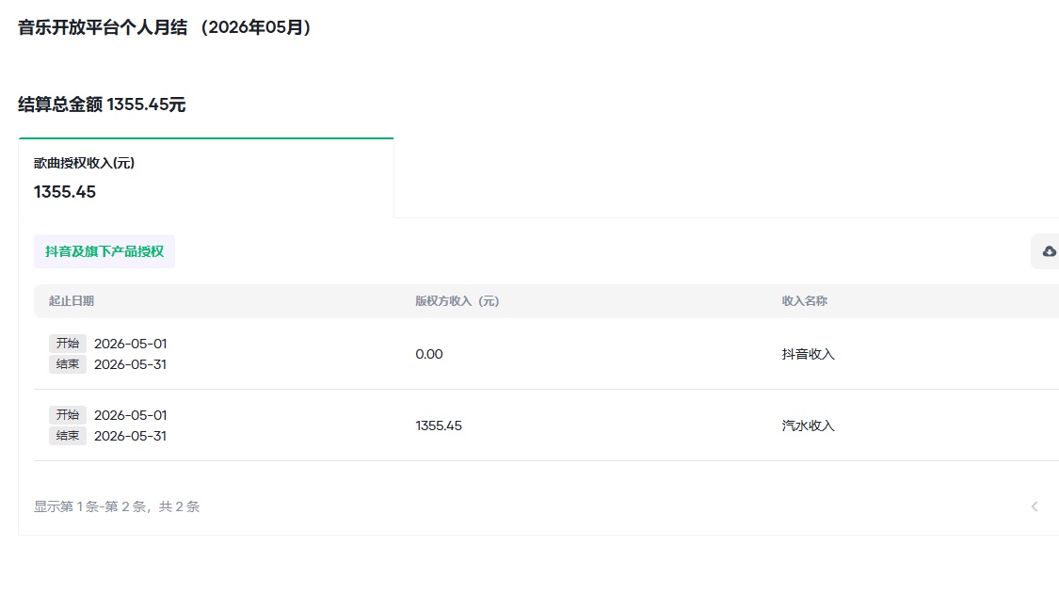Click the 1355.45 amount in income card
1059x594 pixels.
click(65, 192)
